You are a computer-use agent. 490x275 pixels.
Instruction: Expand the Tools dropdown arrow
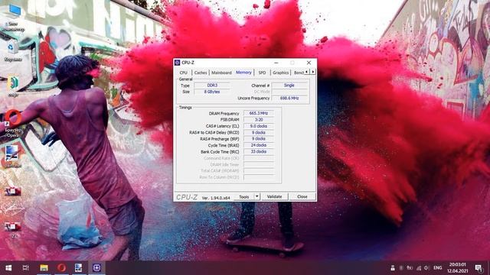257,197
